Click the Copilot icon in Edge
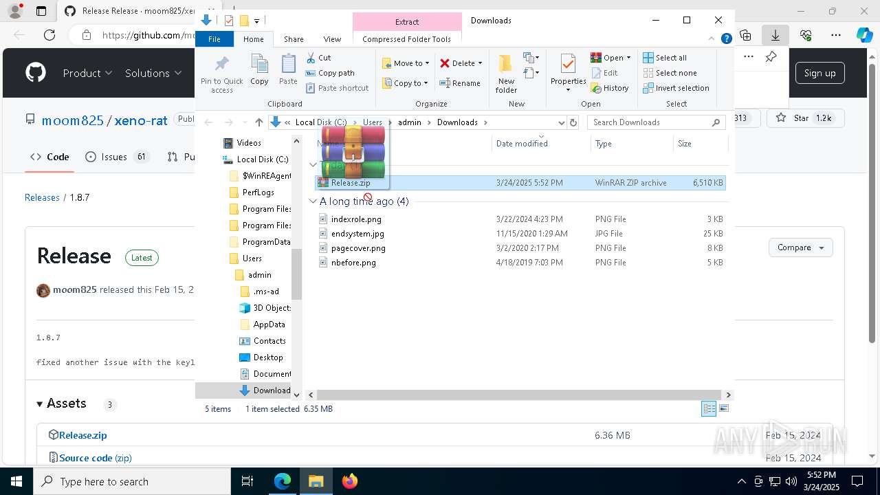The height and width of the screenshot is (495, 880). [x=864, y=34]
